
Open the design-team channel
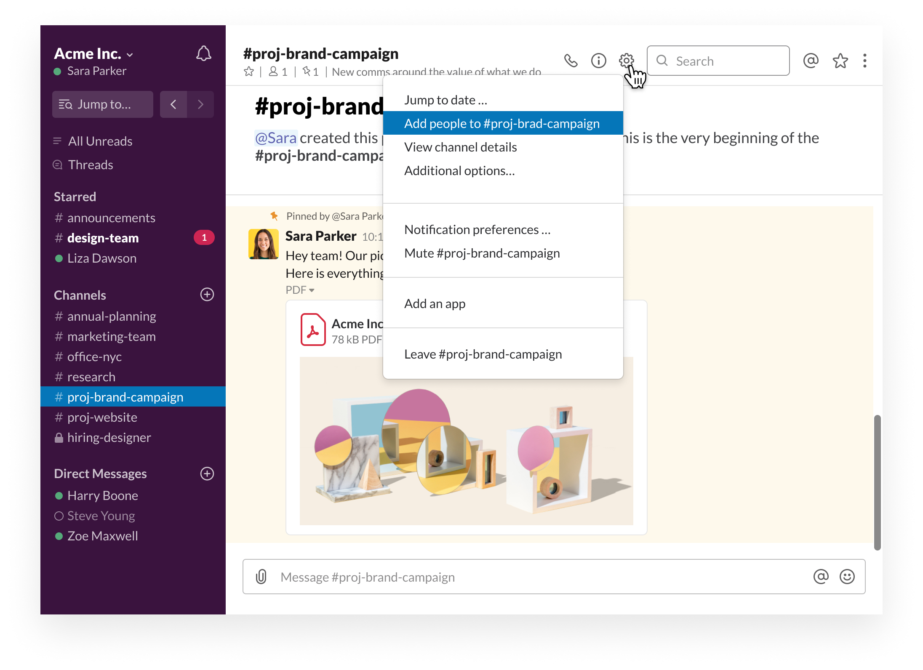[103, 238]
